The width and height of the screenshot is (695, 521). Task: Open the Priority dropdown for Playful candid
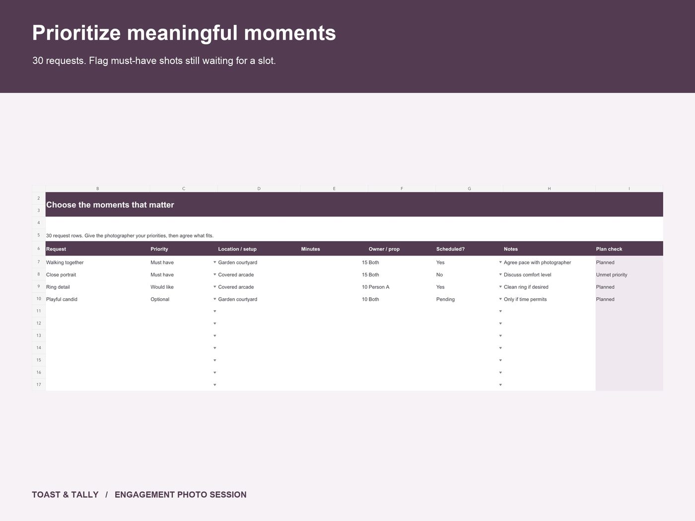[x=214, y=299]
